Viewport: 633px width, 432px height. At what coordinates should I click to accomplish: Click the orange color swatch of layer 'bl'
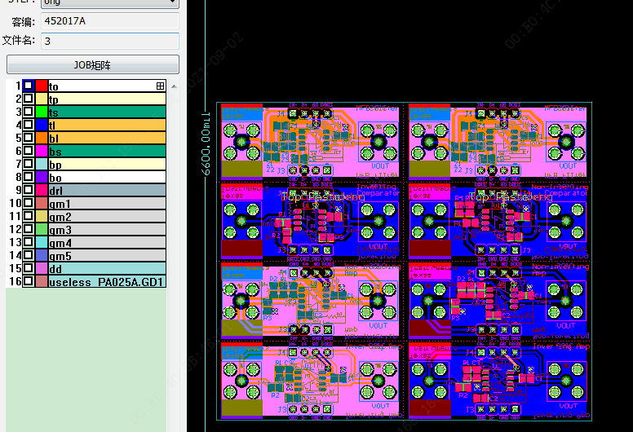pyautogui.click(x=41, y=138)
